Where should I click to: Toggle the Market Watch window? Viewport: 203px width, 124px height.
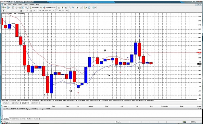coord(13,7)
